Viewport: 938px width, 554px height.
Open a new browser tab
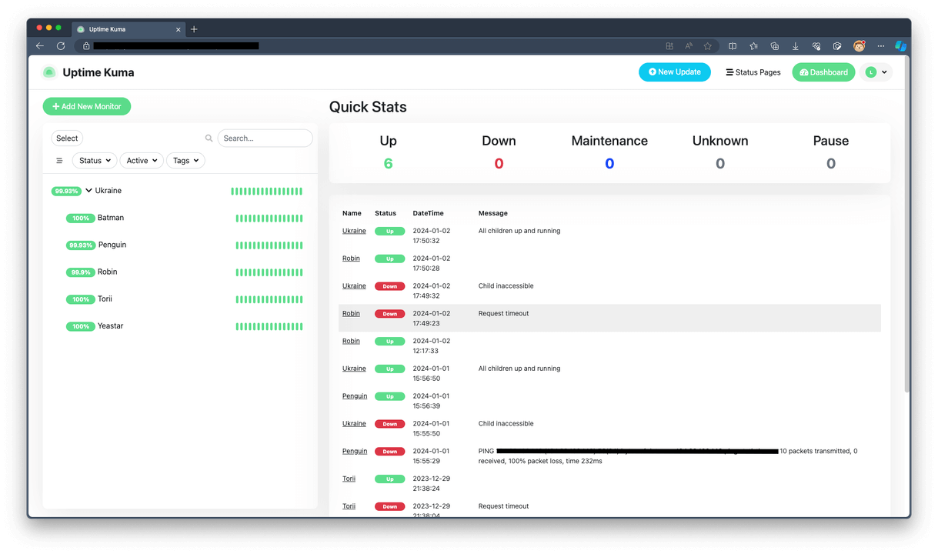(194, 29)
